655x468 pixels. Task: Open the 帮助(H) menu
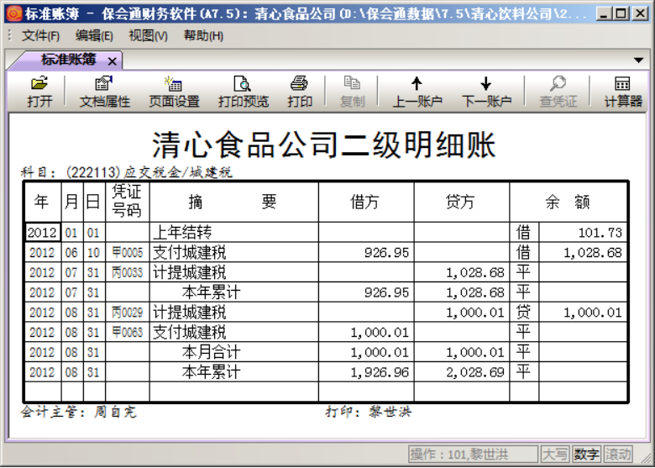point(203,35)
